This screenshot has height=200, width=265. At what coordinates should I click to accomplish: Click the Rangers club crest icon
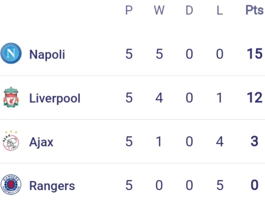point(11,184)
